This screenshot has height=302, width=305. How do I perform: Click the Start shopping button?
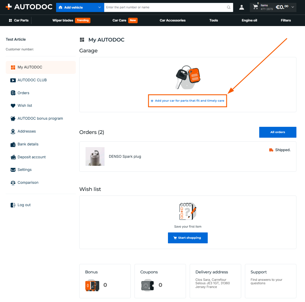[188, 238]
